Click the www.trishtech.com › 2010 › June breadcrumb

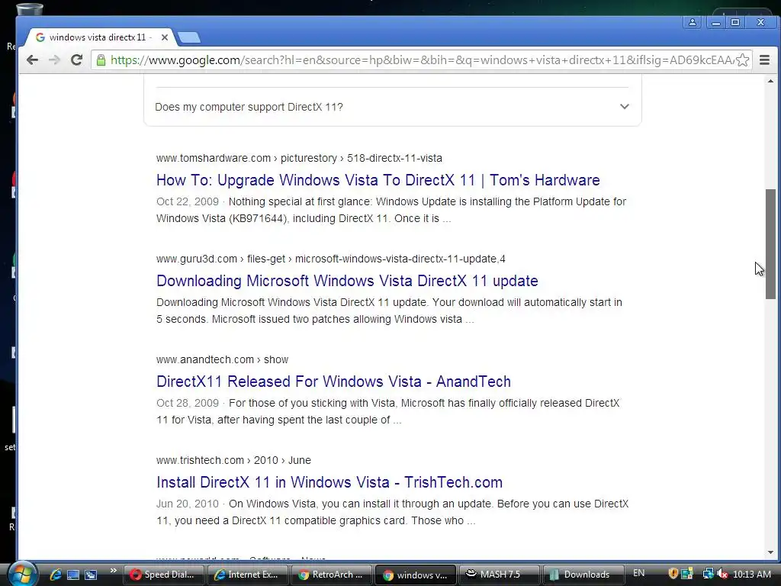(x=233, y=460)
